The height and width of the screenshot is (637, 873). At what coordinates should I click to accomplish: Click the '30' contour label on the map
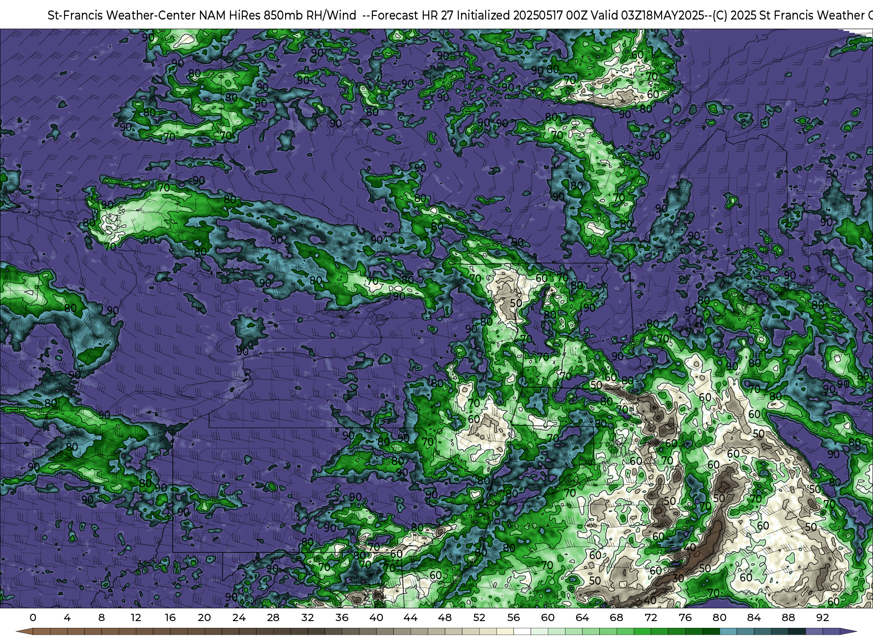click(678, 578)
